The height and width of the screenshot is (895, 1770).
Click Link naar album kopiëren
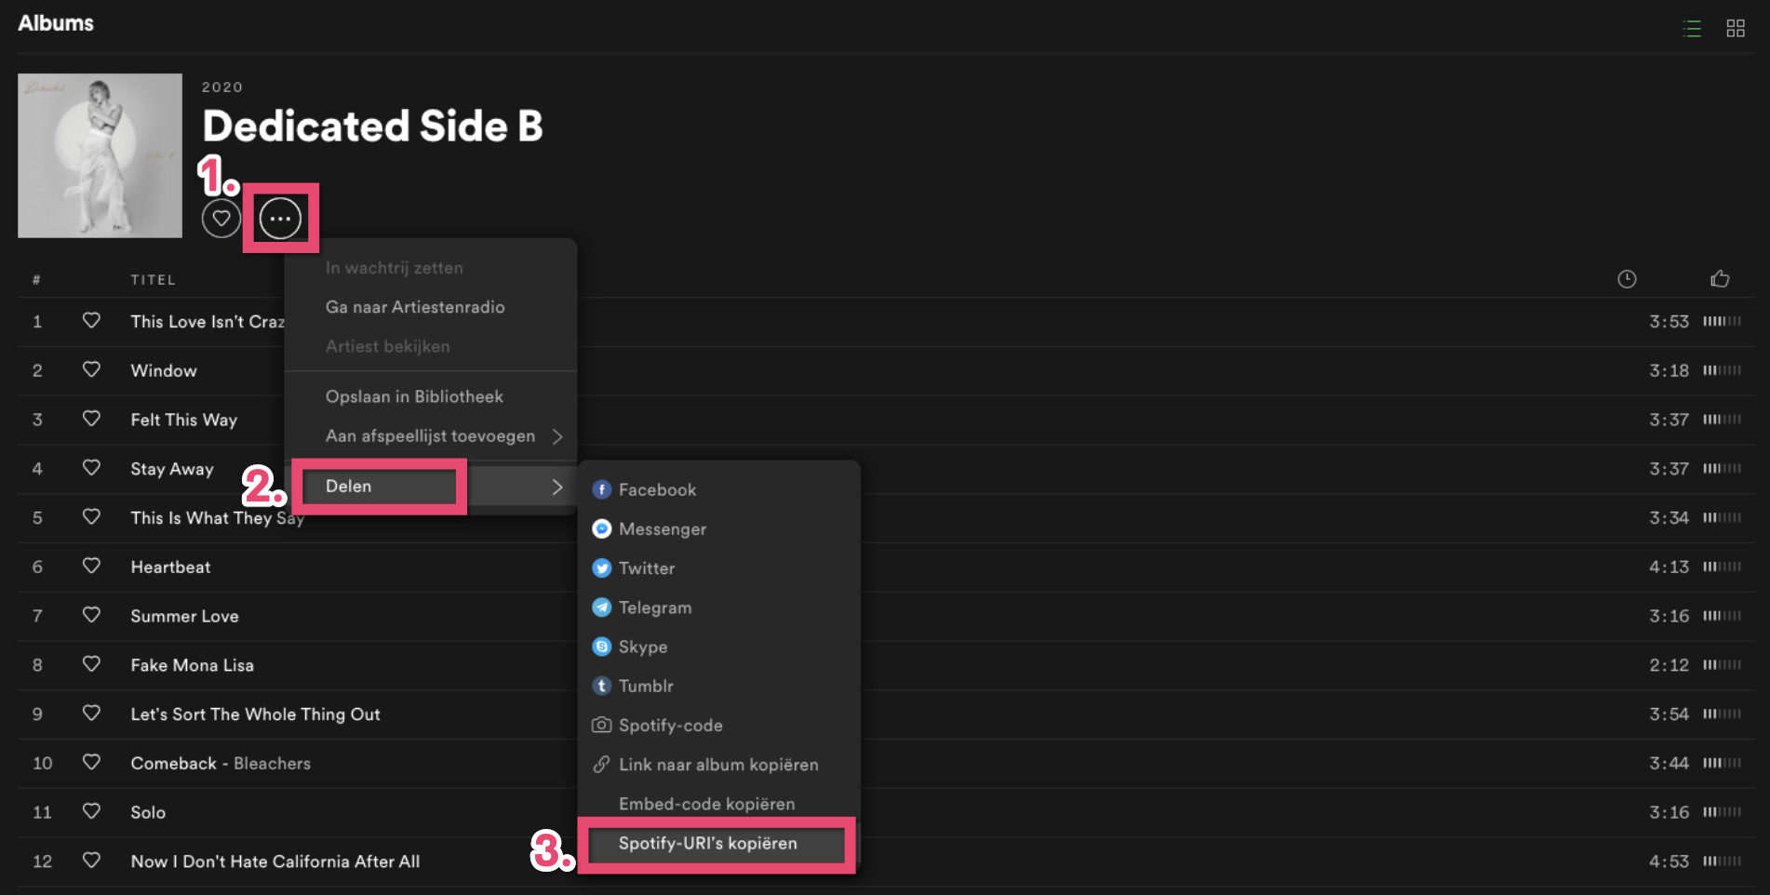717,765
